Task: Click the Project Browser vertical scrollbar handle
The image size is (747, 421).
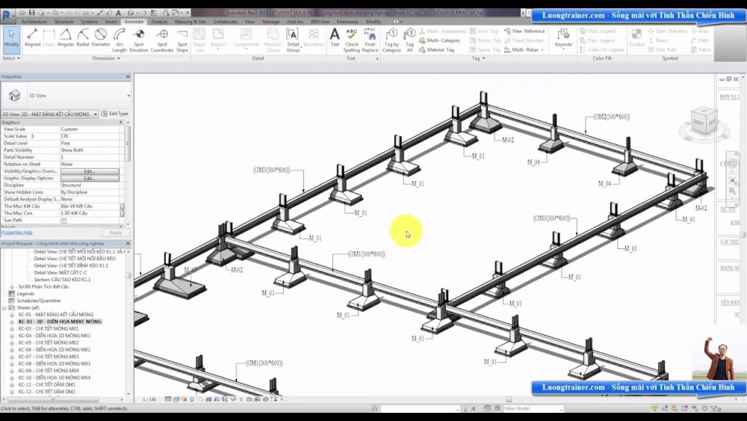Action: (x=128, y=276)
